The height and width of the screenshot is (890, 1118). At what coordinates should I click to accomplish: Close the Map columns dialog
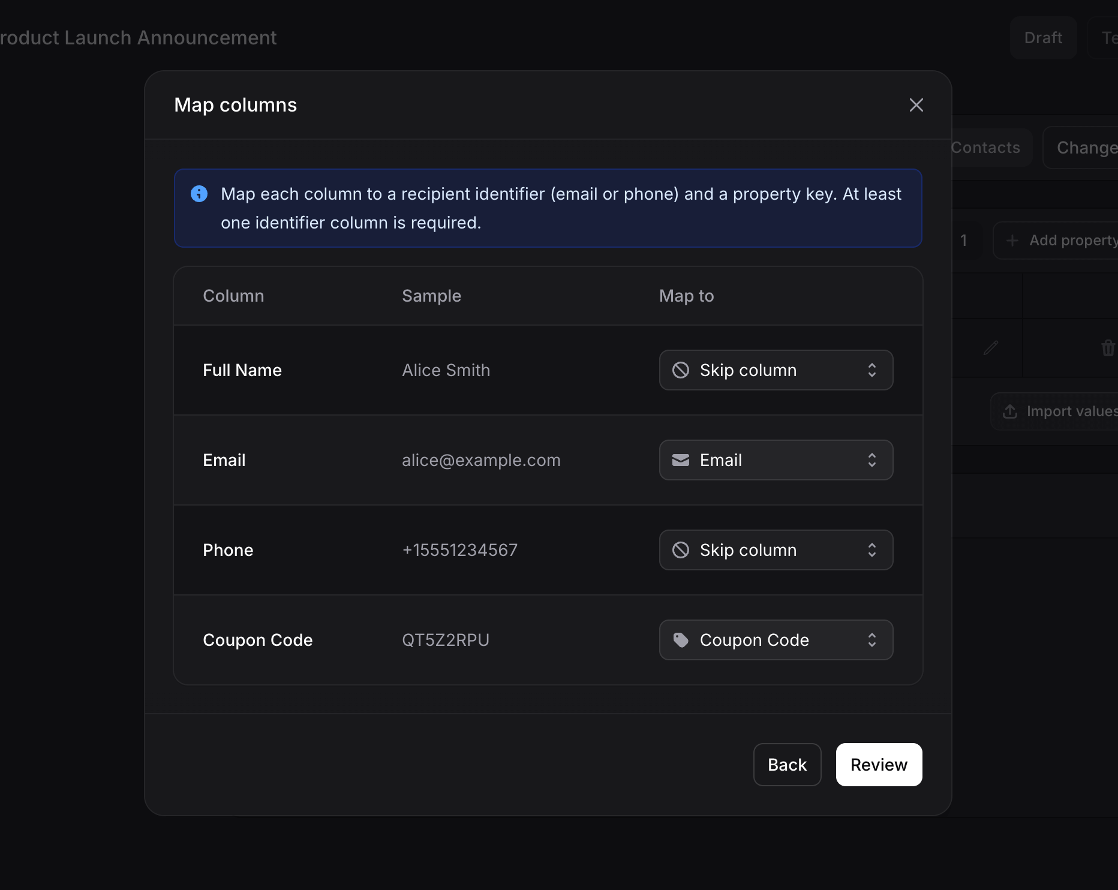[x=916, y=105]
